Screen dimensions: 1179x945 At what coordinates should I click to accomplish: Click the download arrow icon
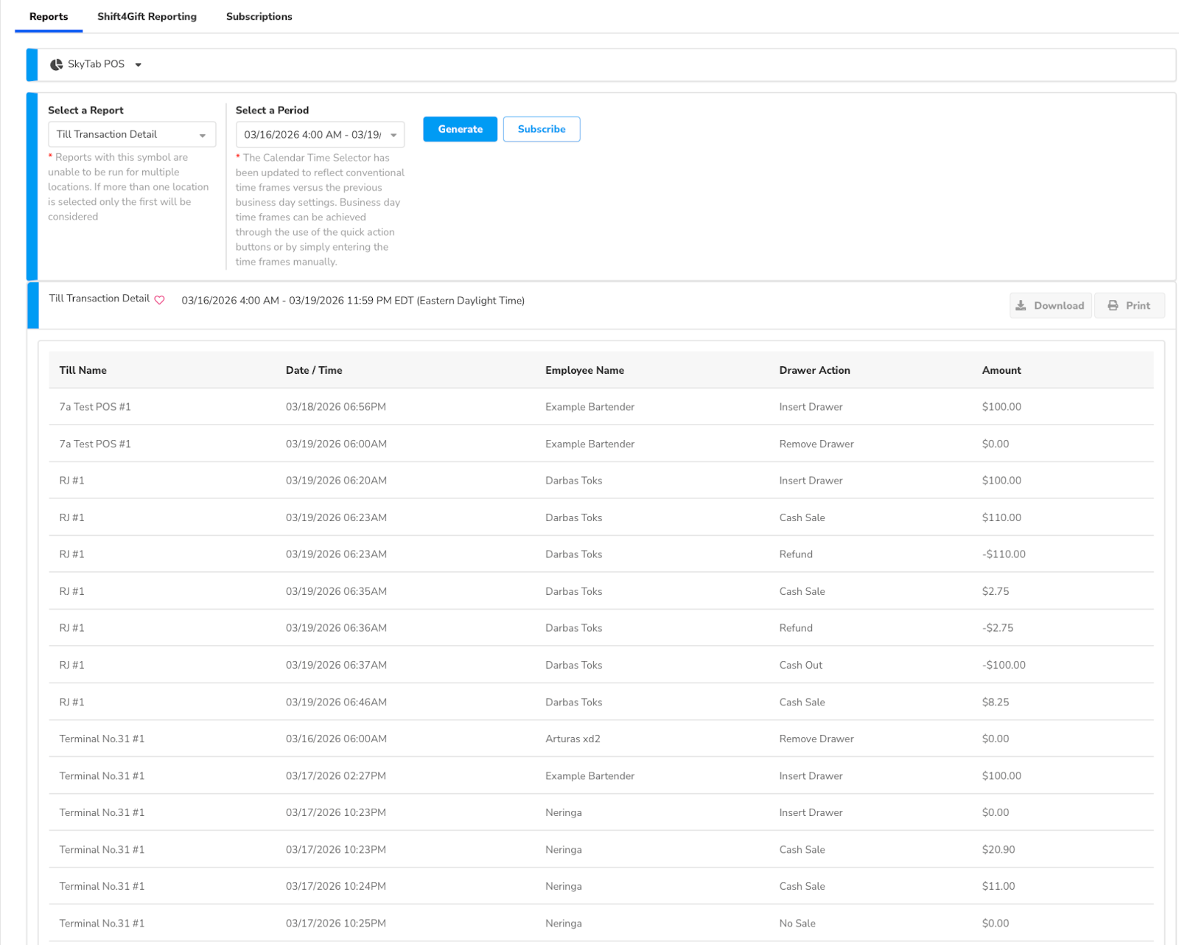(x=1021, y=305)
